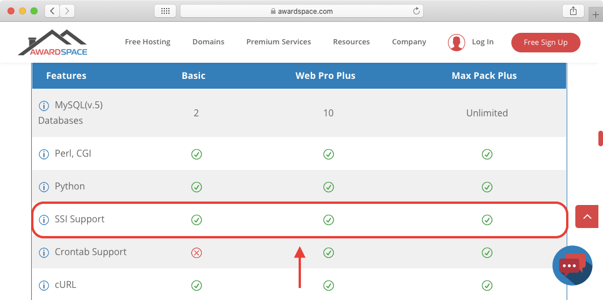Click the AwardSpace logo
The height and width of the screenshot is (300, 603).
point(52,43)
